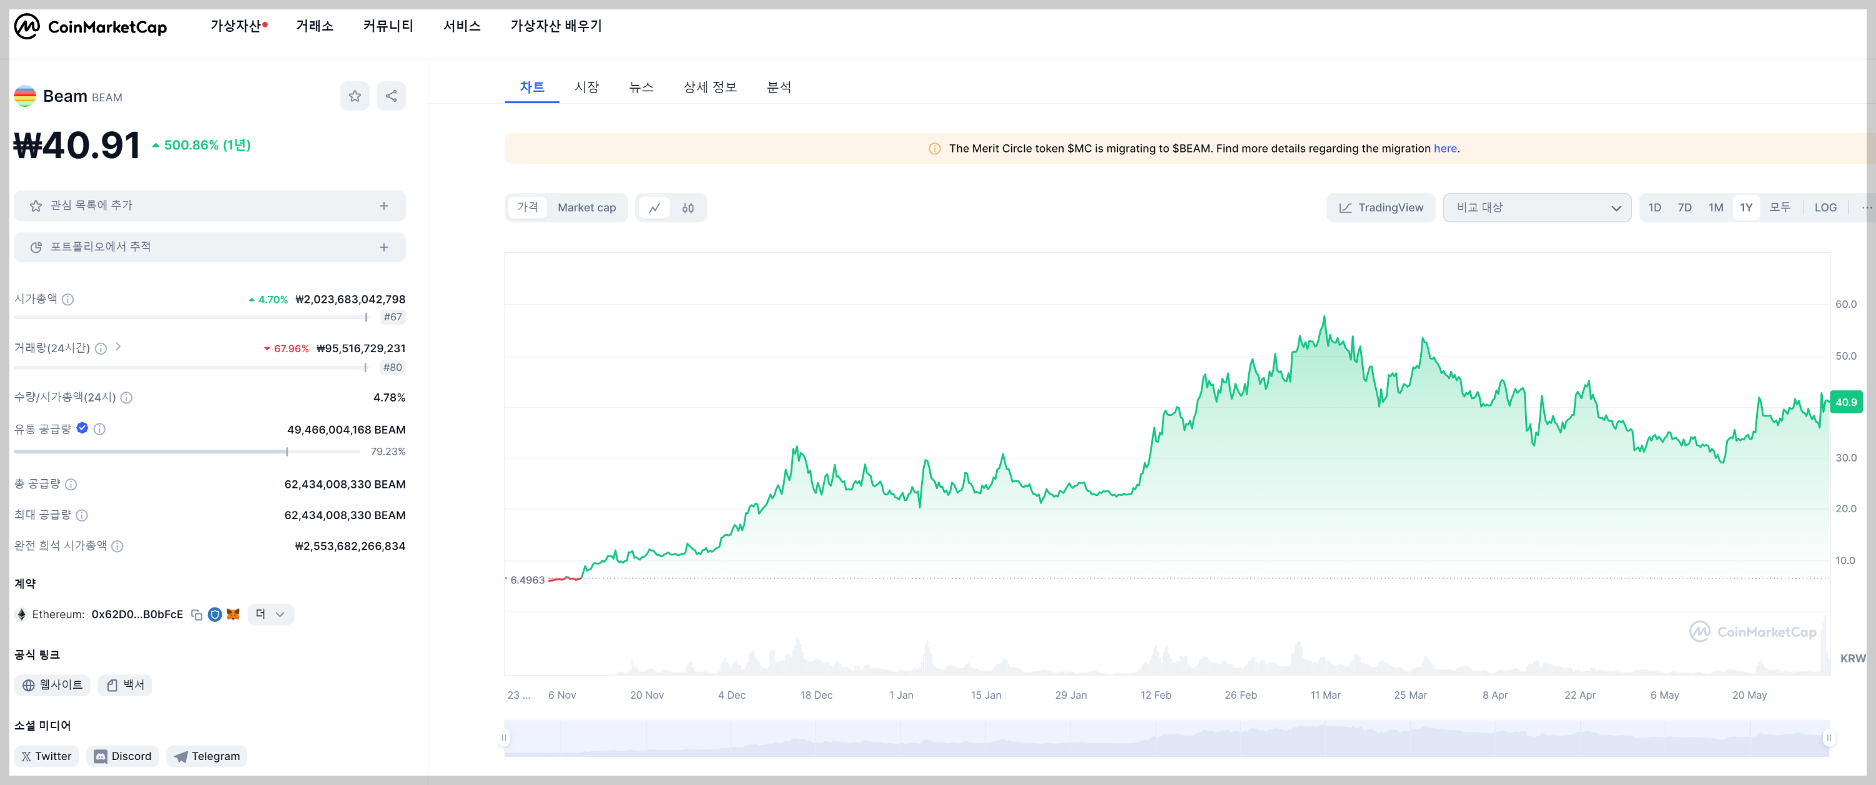Select the 7D time range
Screen dimensions: 1876x785
pos(1684,208)
